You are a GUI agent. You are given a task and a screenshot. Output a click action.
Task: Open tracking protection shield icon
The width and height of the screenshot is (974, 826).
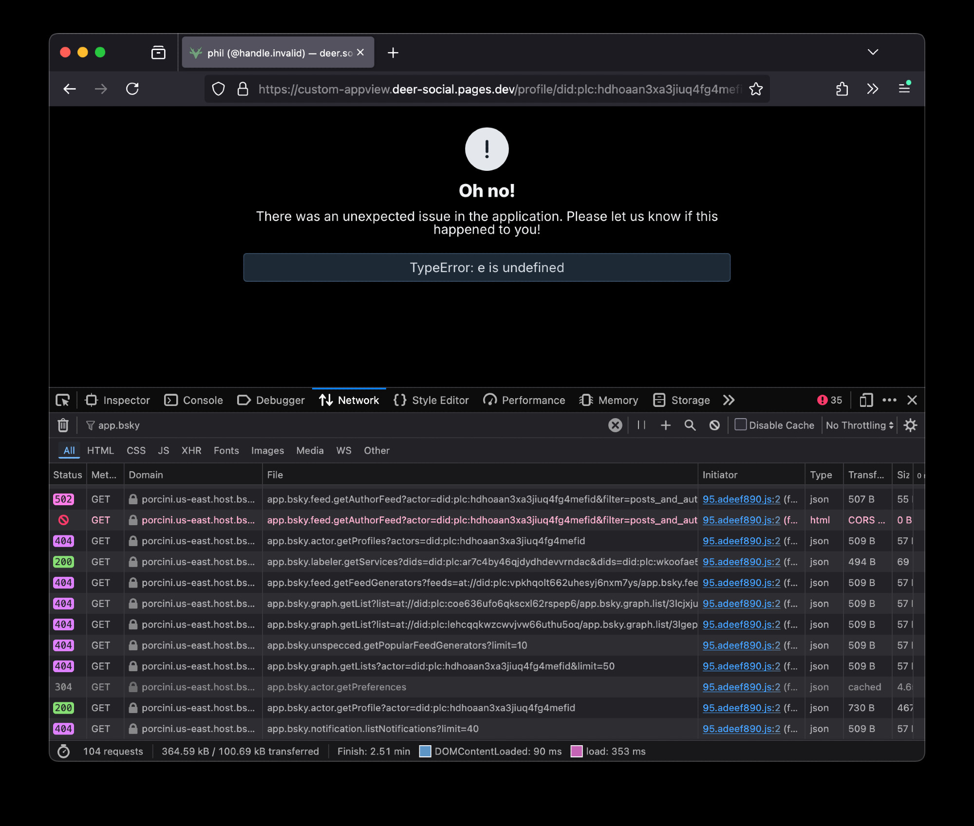[219, 89]
